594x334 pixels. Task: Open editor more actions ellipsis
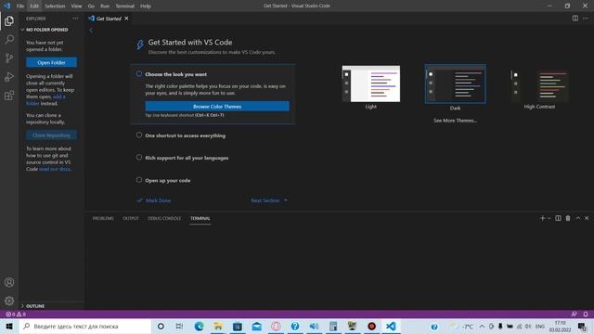click(586, 19)
